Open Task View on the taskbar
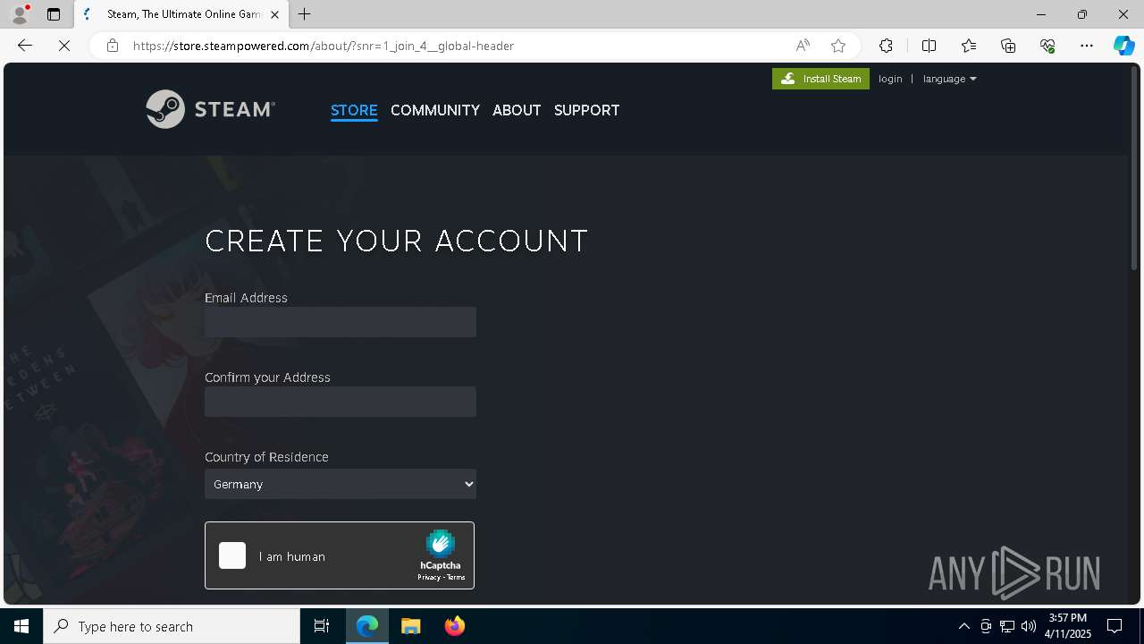Image resolution: width=1144 pixels, height=644 pixels. tap(322, 626)
